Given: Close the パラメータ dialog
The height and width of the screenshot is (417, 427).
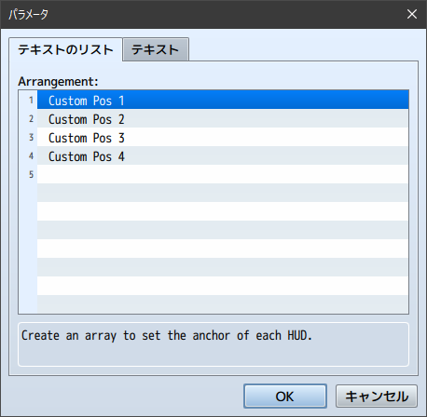Looking at the screenshot, I should pyautogui.click(x=412, y=14).
